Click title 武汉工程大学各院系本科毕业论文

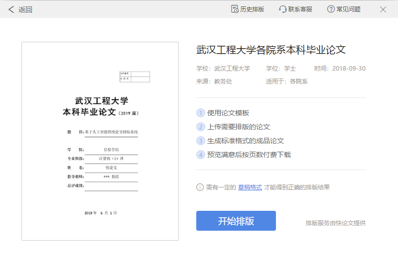point(271,50)
